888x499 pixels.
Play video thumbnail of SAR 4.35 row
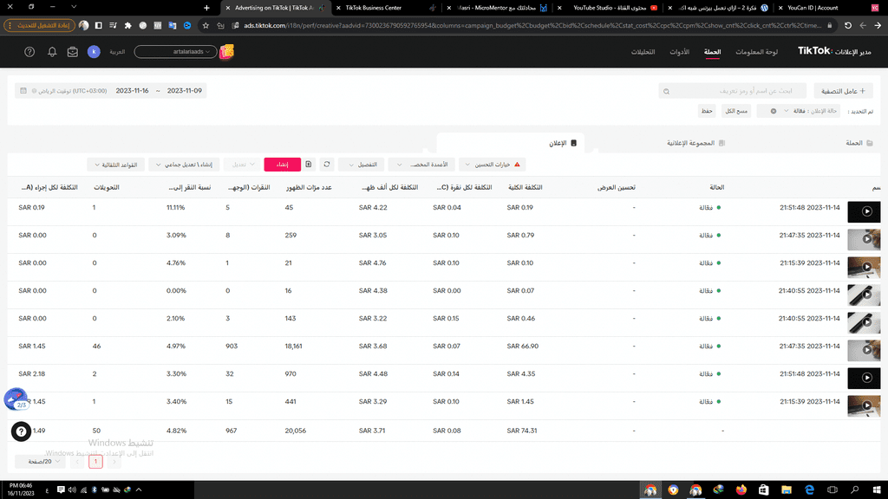point(865,379)
